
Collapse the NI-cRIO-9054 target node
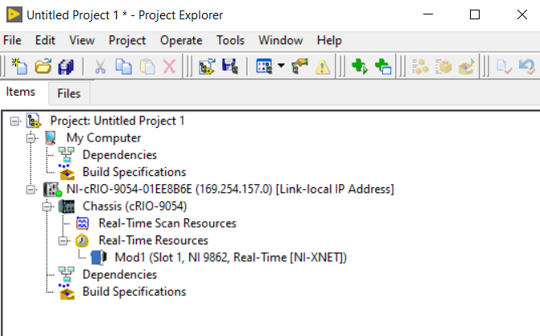click(31, 190)
